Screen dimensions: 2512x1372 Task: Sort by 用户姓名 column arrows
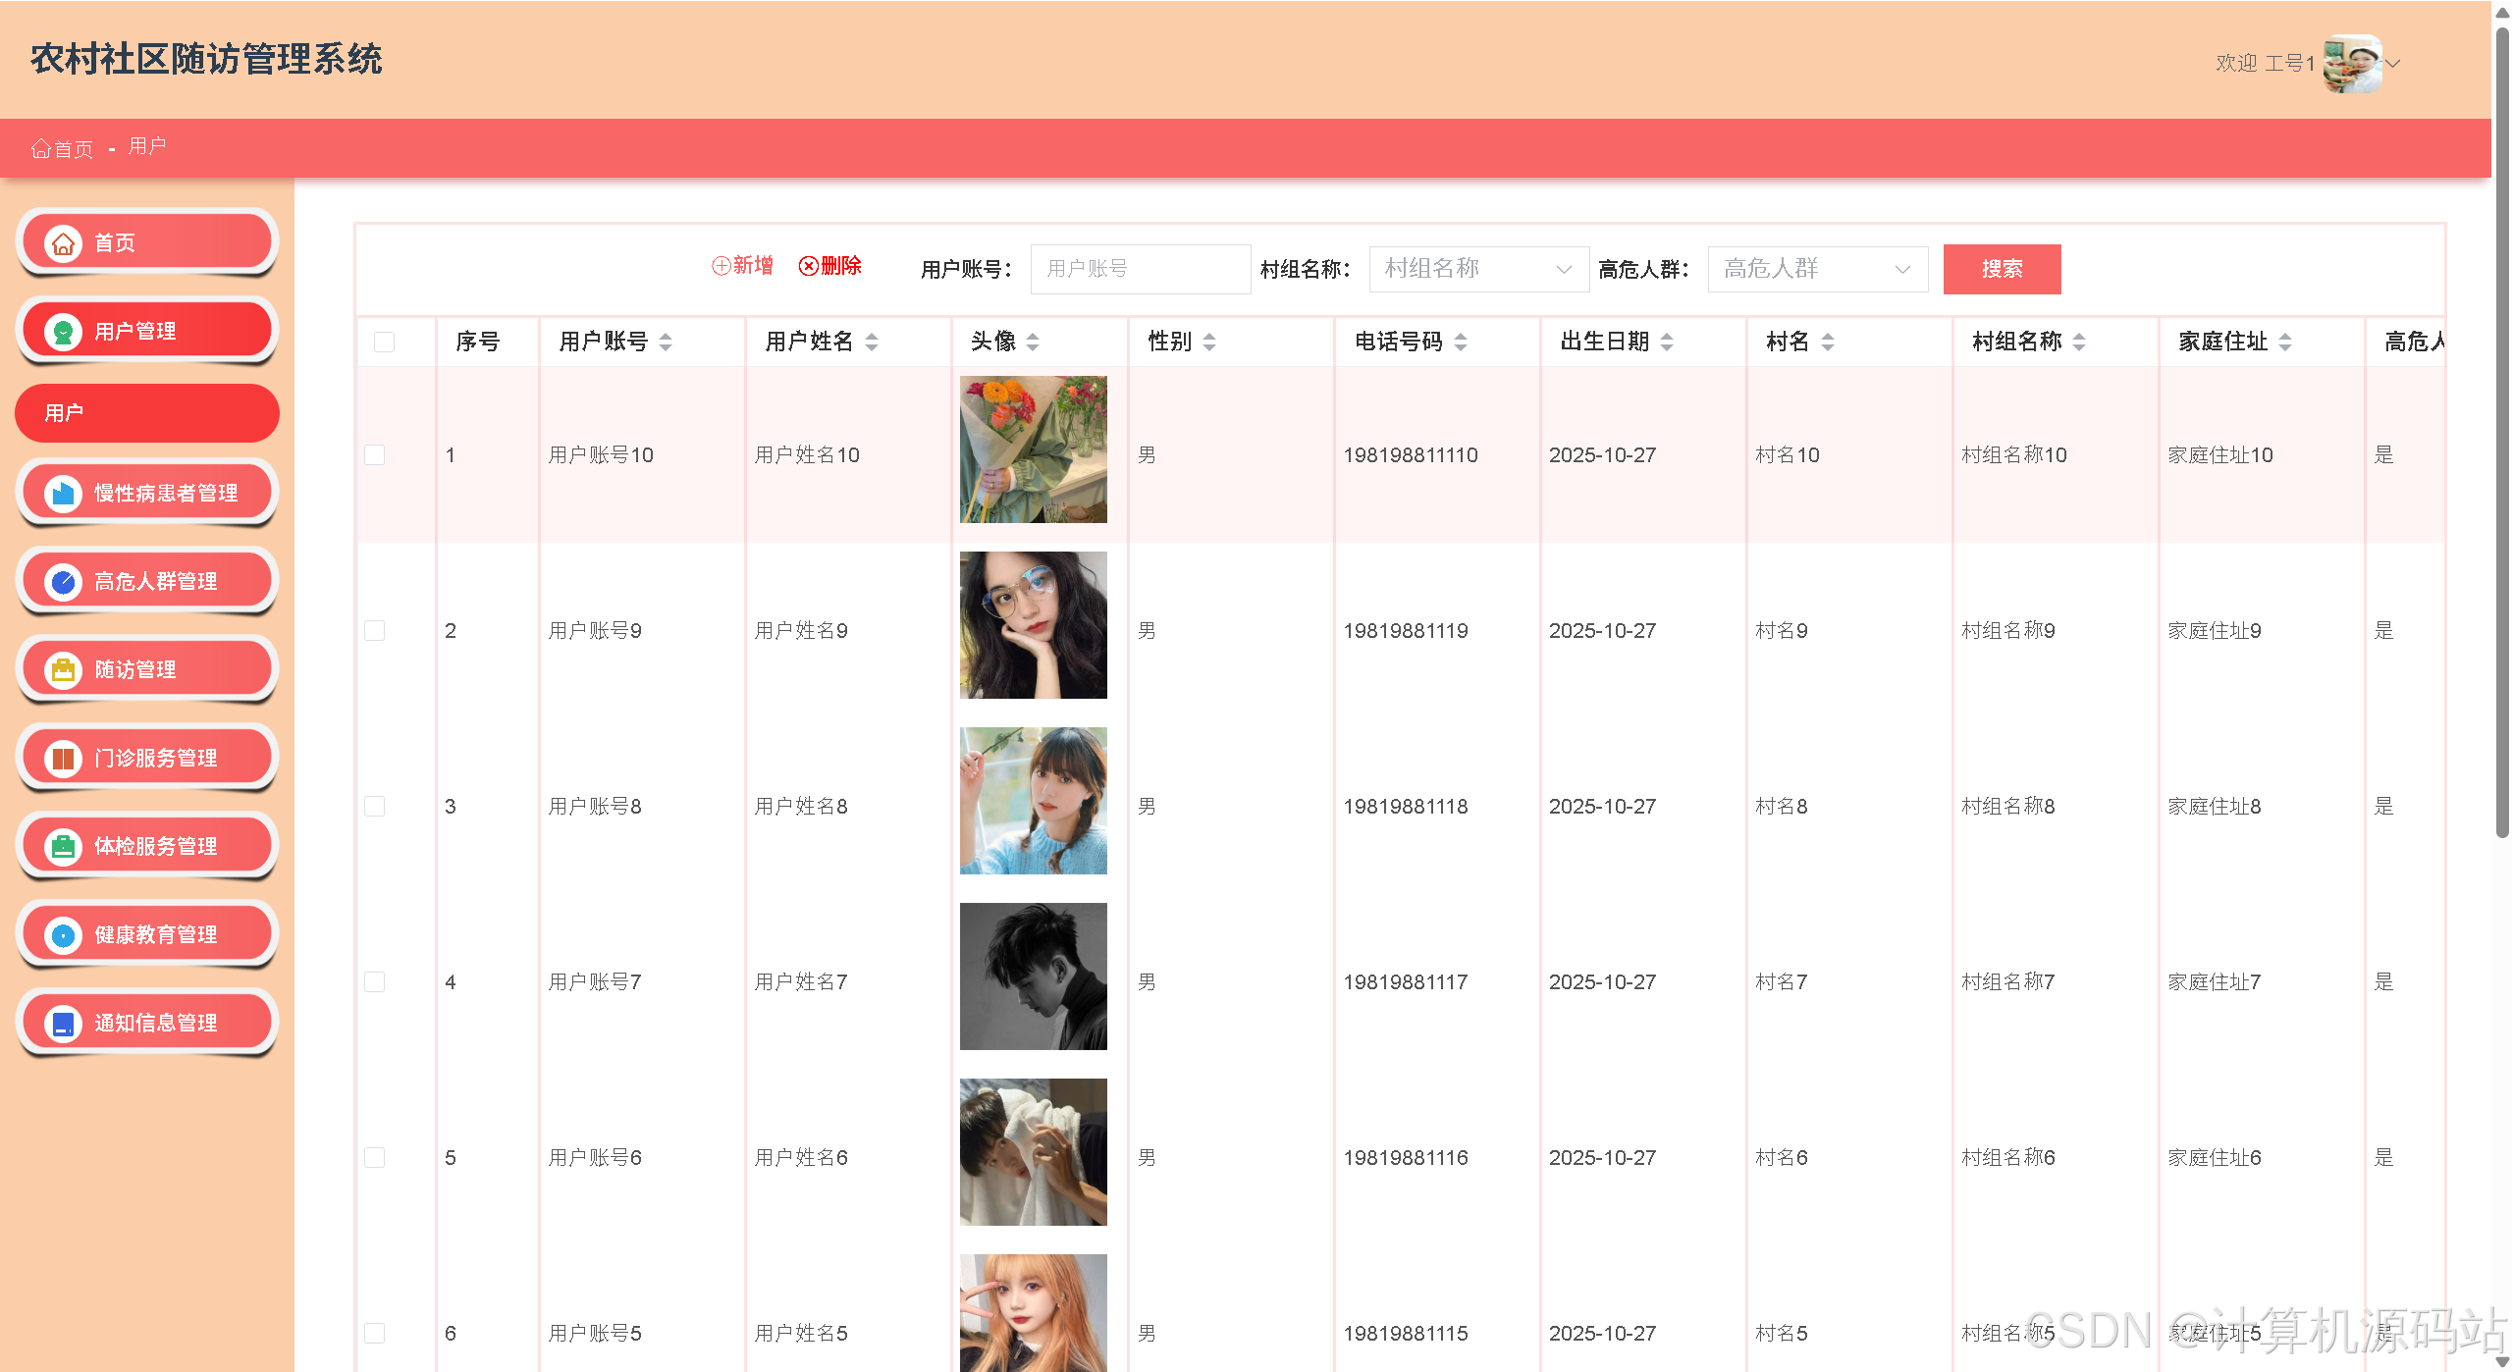click(x=872, y=342)
